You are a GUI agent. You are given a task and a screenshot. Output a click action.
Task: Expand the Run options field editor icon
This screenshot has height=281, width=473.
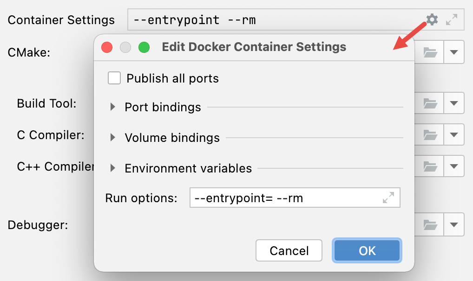(388, 197)
